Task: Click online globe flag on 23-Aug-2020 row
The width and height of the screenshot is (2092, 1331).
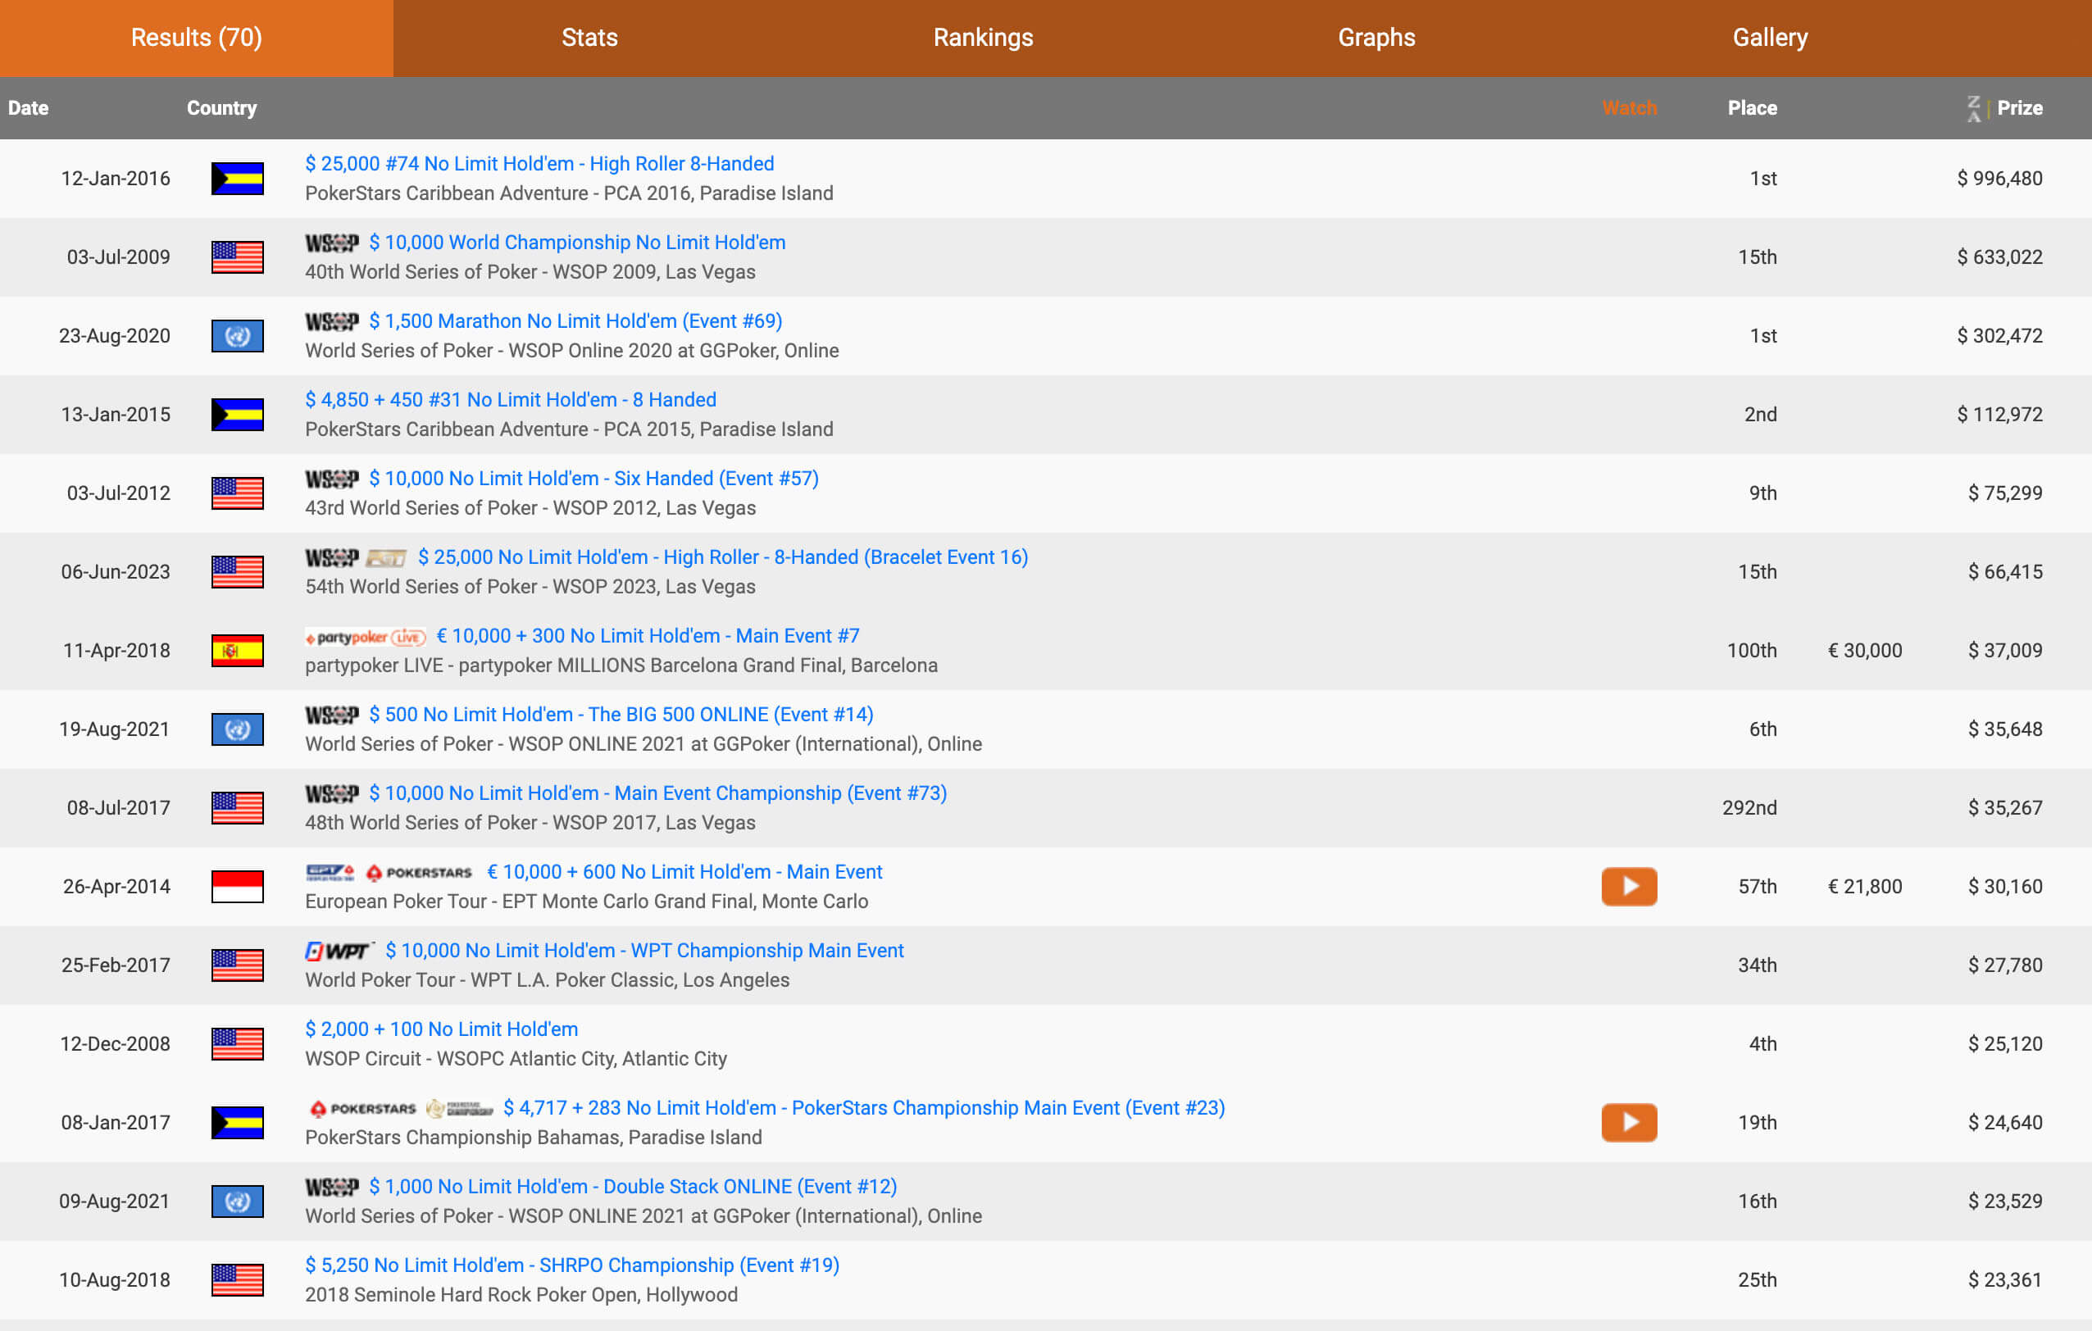Action: point(237,335)
